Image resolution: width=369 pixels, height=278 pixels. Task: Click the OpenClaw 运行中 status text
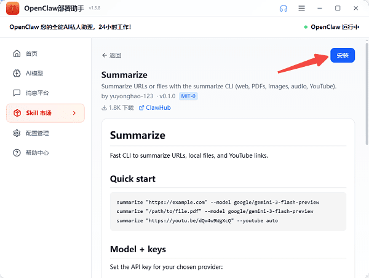(x=335, y=27)
